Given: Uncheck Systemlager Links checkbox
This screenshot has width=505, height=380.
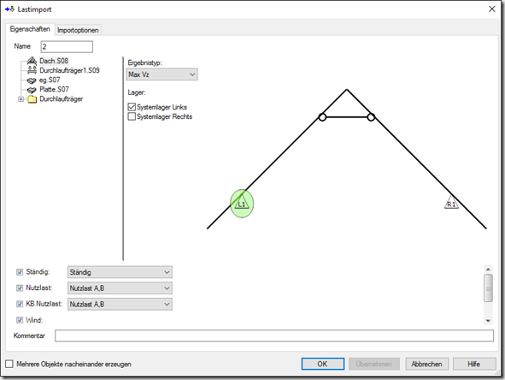Looking at the screenshot, I should coord(132,107).
